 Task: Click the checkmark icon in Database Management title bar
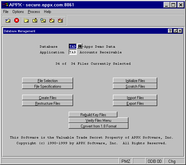tap(175, 31)
